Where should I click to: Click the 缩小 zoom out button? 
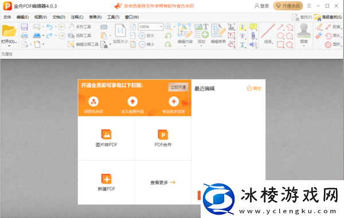[146, 44]
